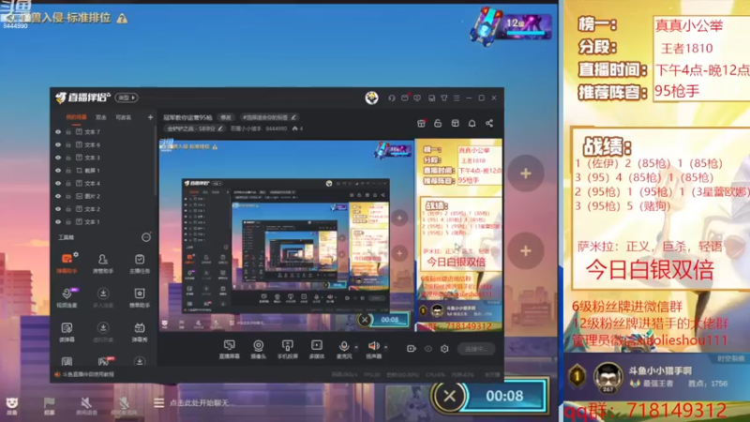Viewport: 750px width, 422px height.
Task: Open the 弹幕秀 danmaku show tool
Action: 139,332
